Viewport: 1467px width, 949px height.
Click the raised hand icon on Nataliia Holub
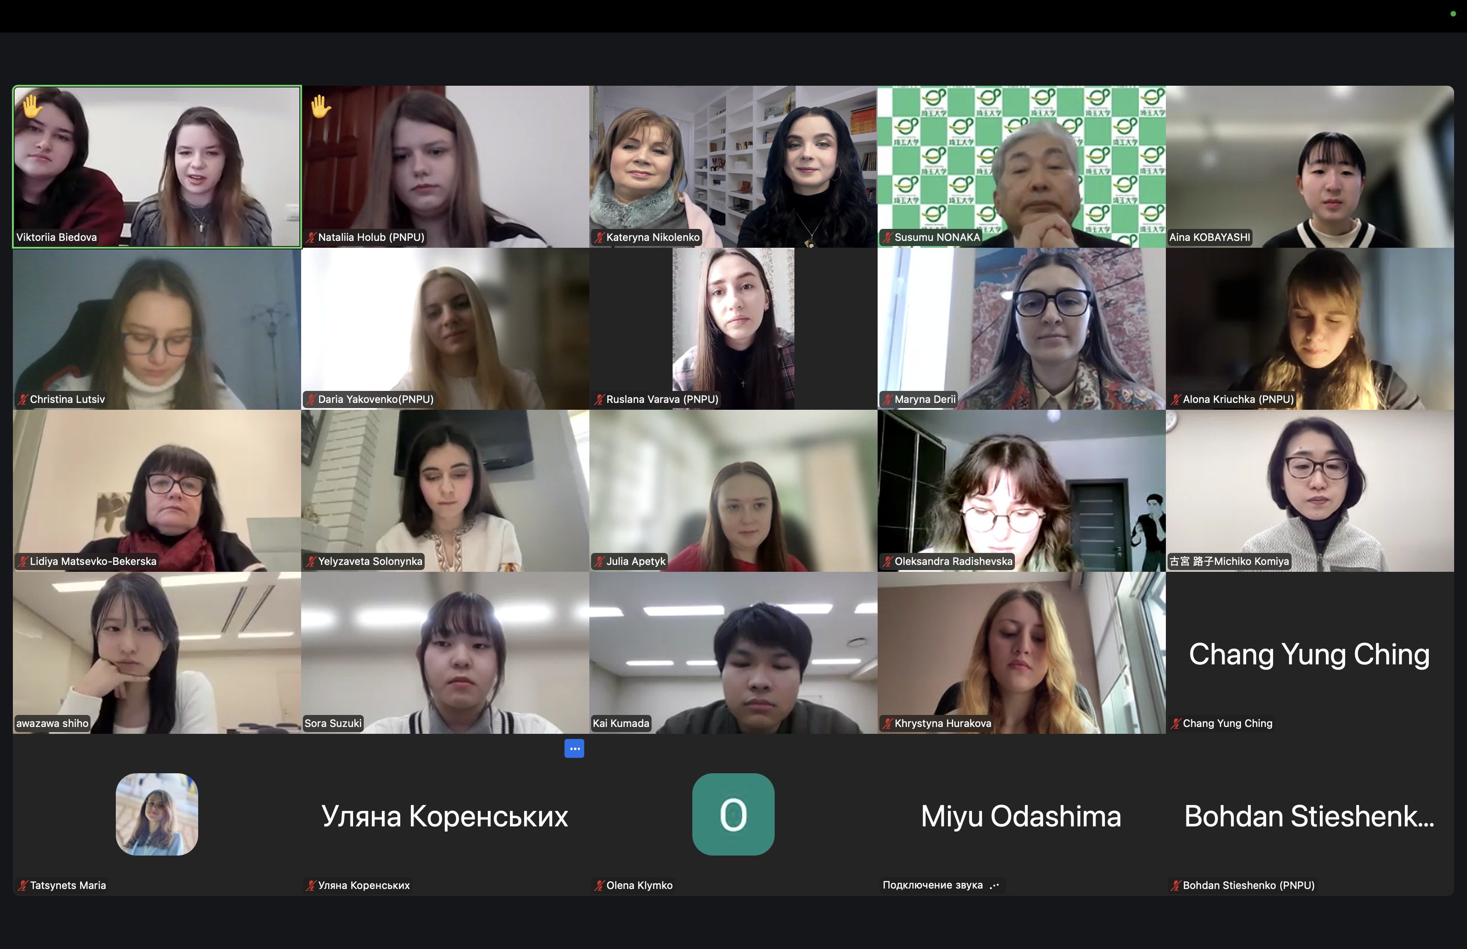coord(320,107)
